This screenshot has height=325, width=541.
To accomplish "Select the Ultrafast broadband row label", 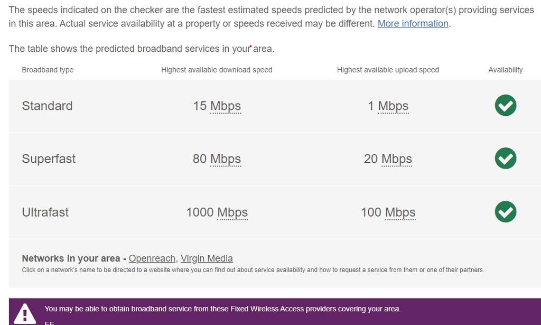I will [x=45, y=212].
